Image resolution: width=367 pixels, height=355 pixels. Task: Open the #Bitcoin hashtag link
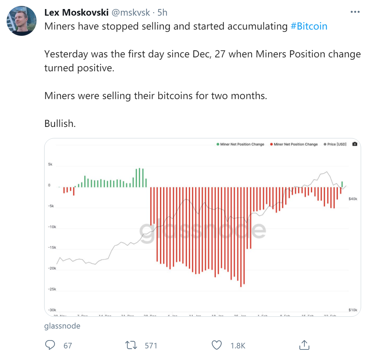click(309, 26)
